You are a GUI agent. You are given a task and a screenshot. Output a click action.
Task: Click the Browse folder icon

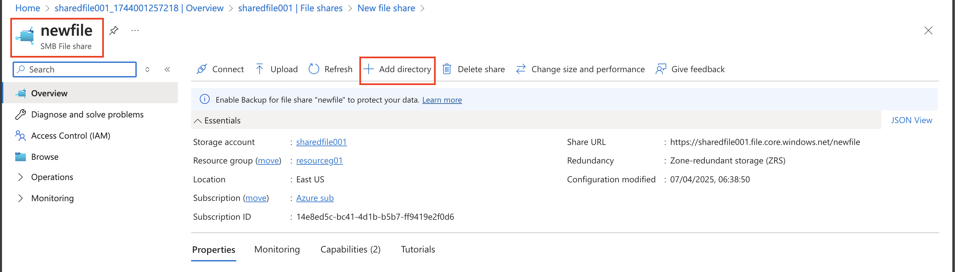click(x=20, y=157)
